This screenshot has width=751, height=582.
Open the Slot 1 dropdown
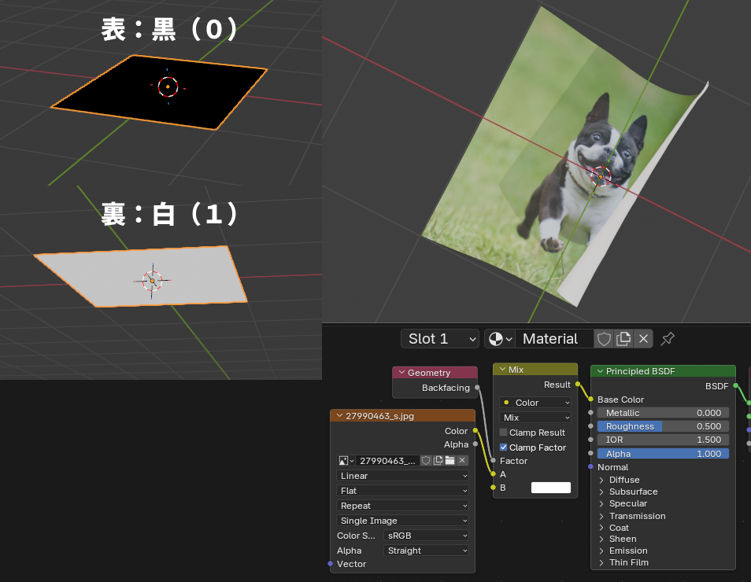point(440,339)
